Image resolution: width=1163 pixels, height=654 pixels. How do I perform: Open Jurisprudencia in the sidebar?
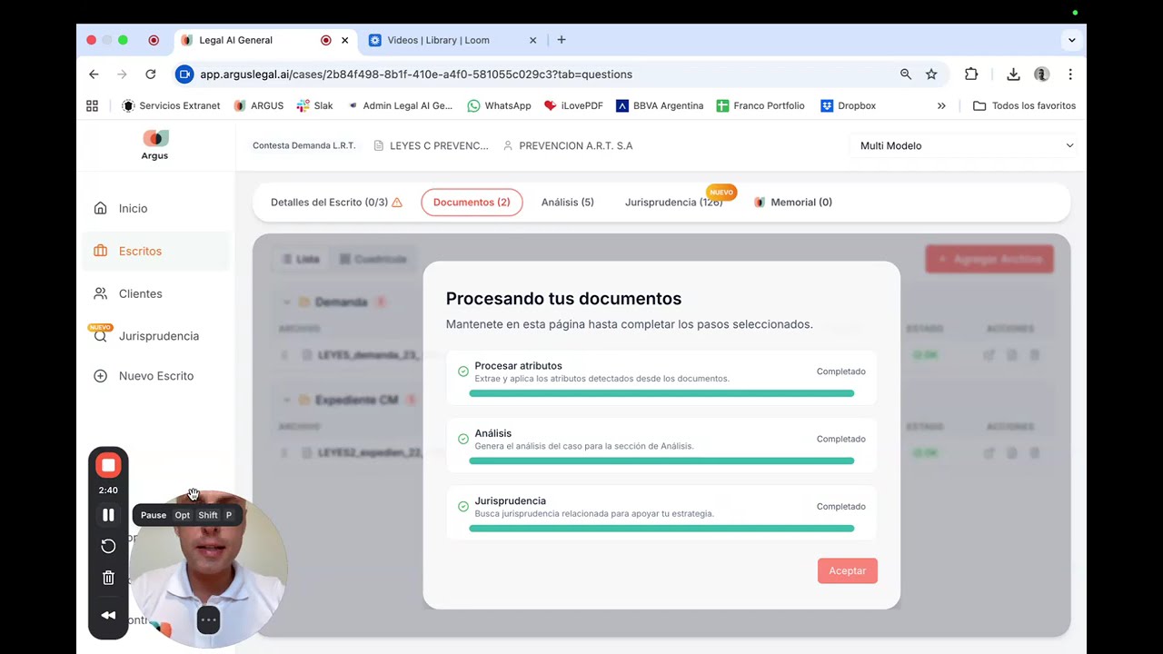156,336
